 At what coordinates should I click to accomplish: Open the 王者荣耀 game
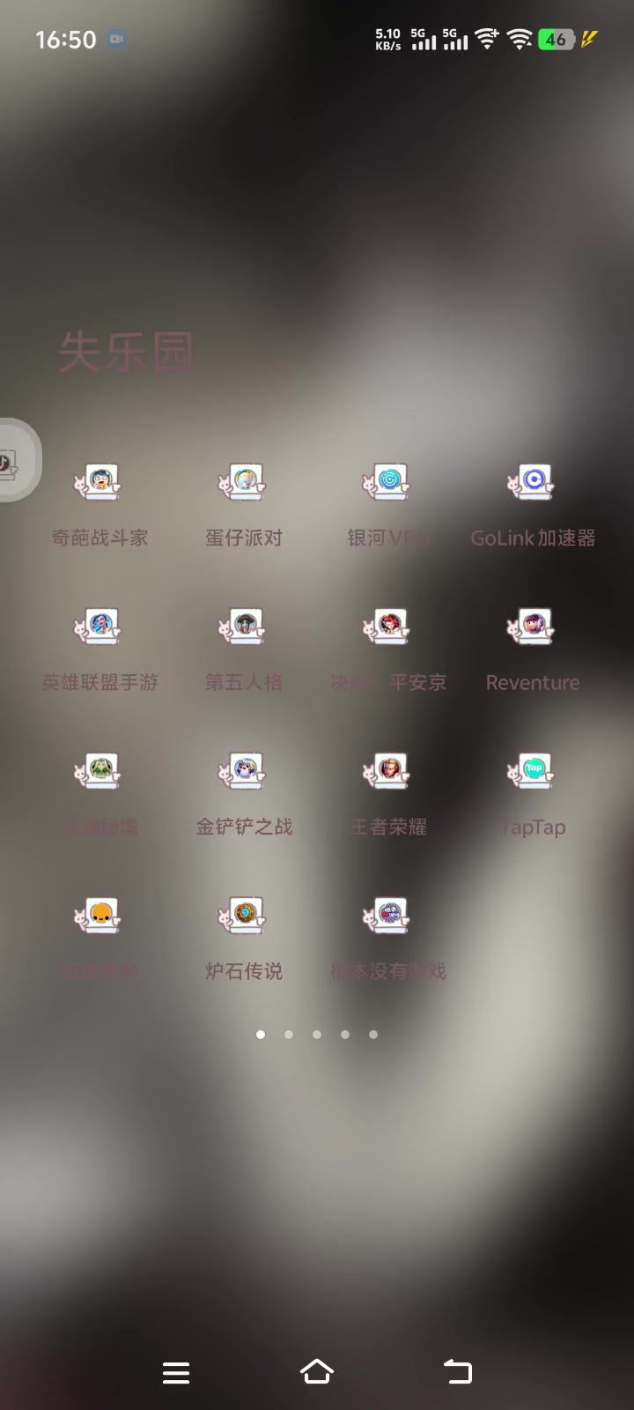(x=388, y=771)
